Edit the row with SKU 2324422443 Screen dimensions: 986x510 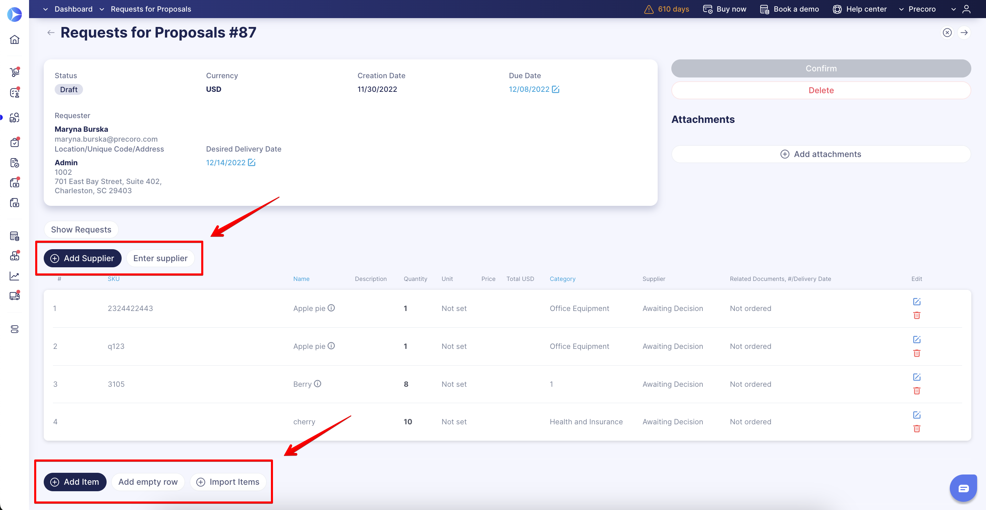(916, 302)
